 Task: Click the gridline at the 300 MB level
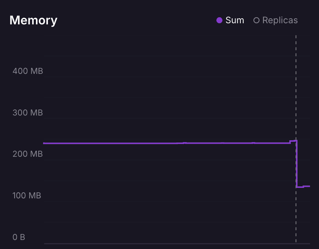168,118
